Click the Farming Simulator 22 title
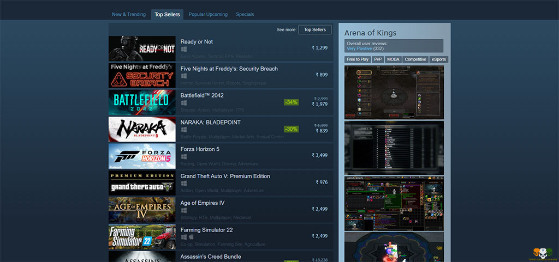The image size is (559, 262). point(206,230)
